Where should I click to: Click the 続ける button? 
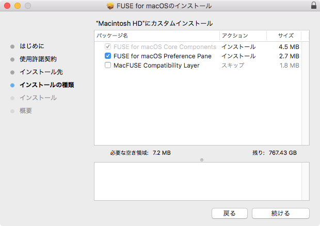click(281, 213)
